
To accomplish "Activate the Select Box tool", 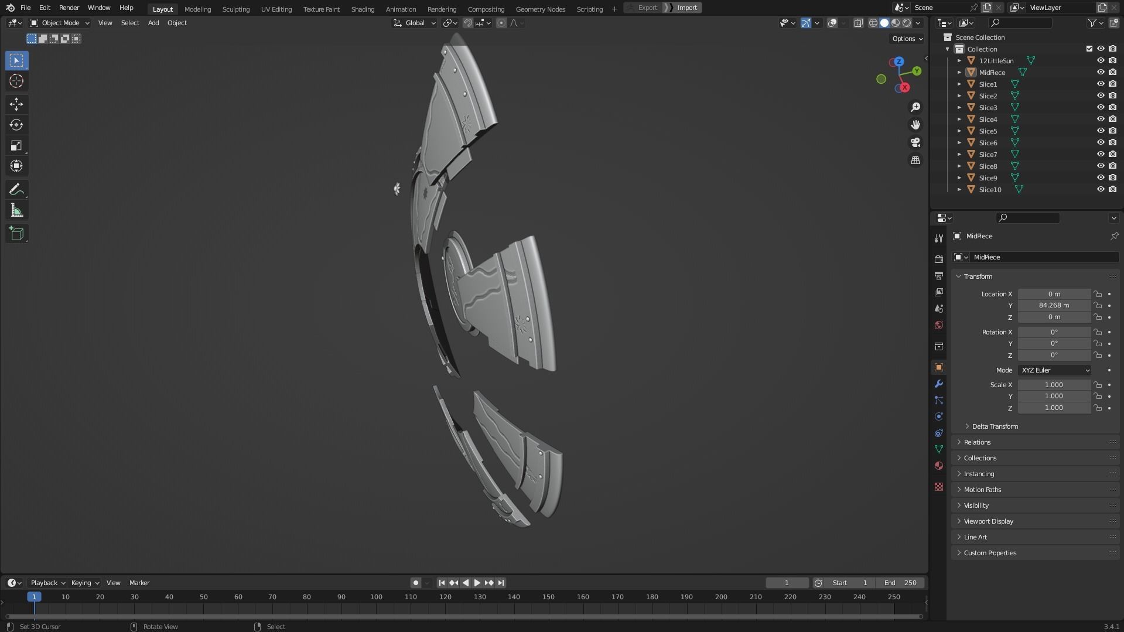I will click(x=16, y=60).
